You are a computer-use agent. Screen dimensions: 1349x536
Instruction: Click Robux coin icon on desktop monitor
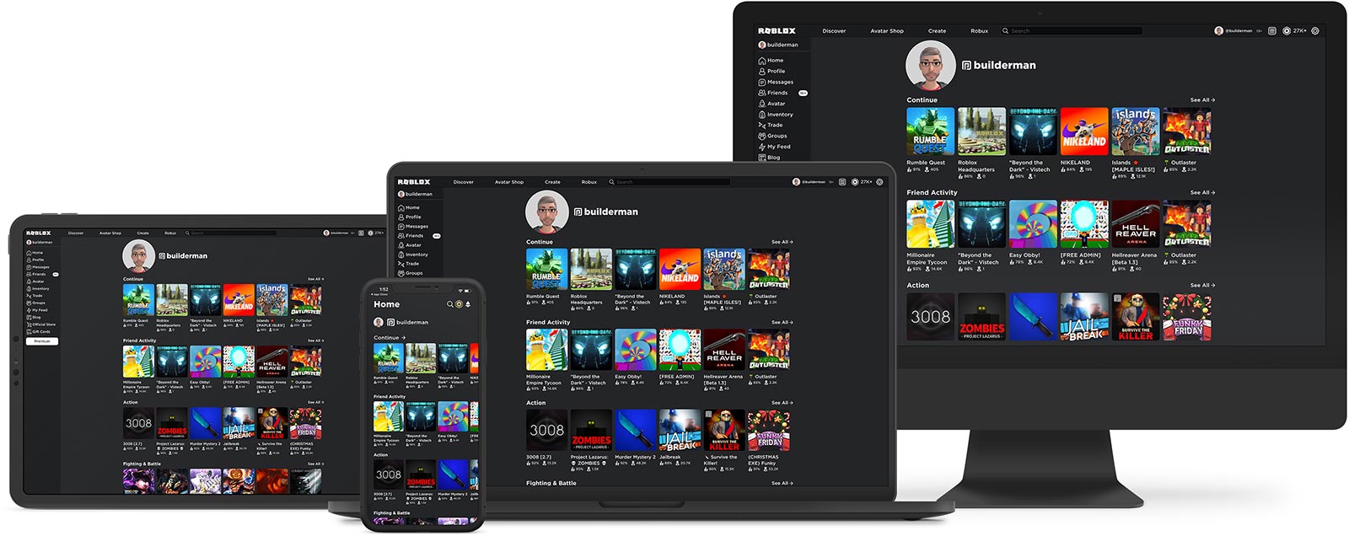1287,31
